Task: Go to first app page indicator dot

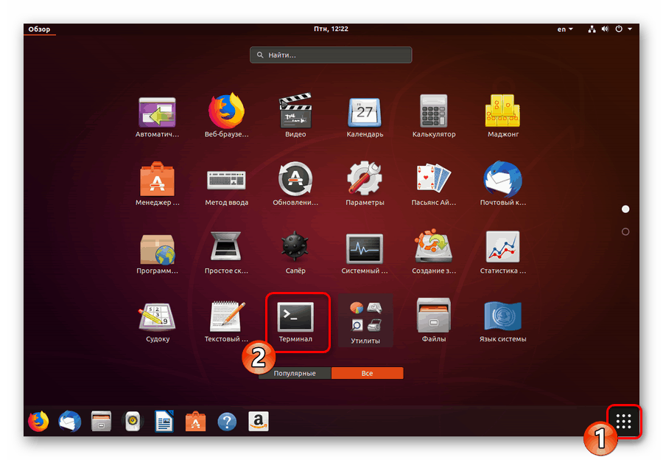Action: pyautogui.click(x=625, y=209)
